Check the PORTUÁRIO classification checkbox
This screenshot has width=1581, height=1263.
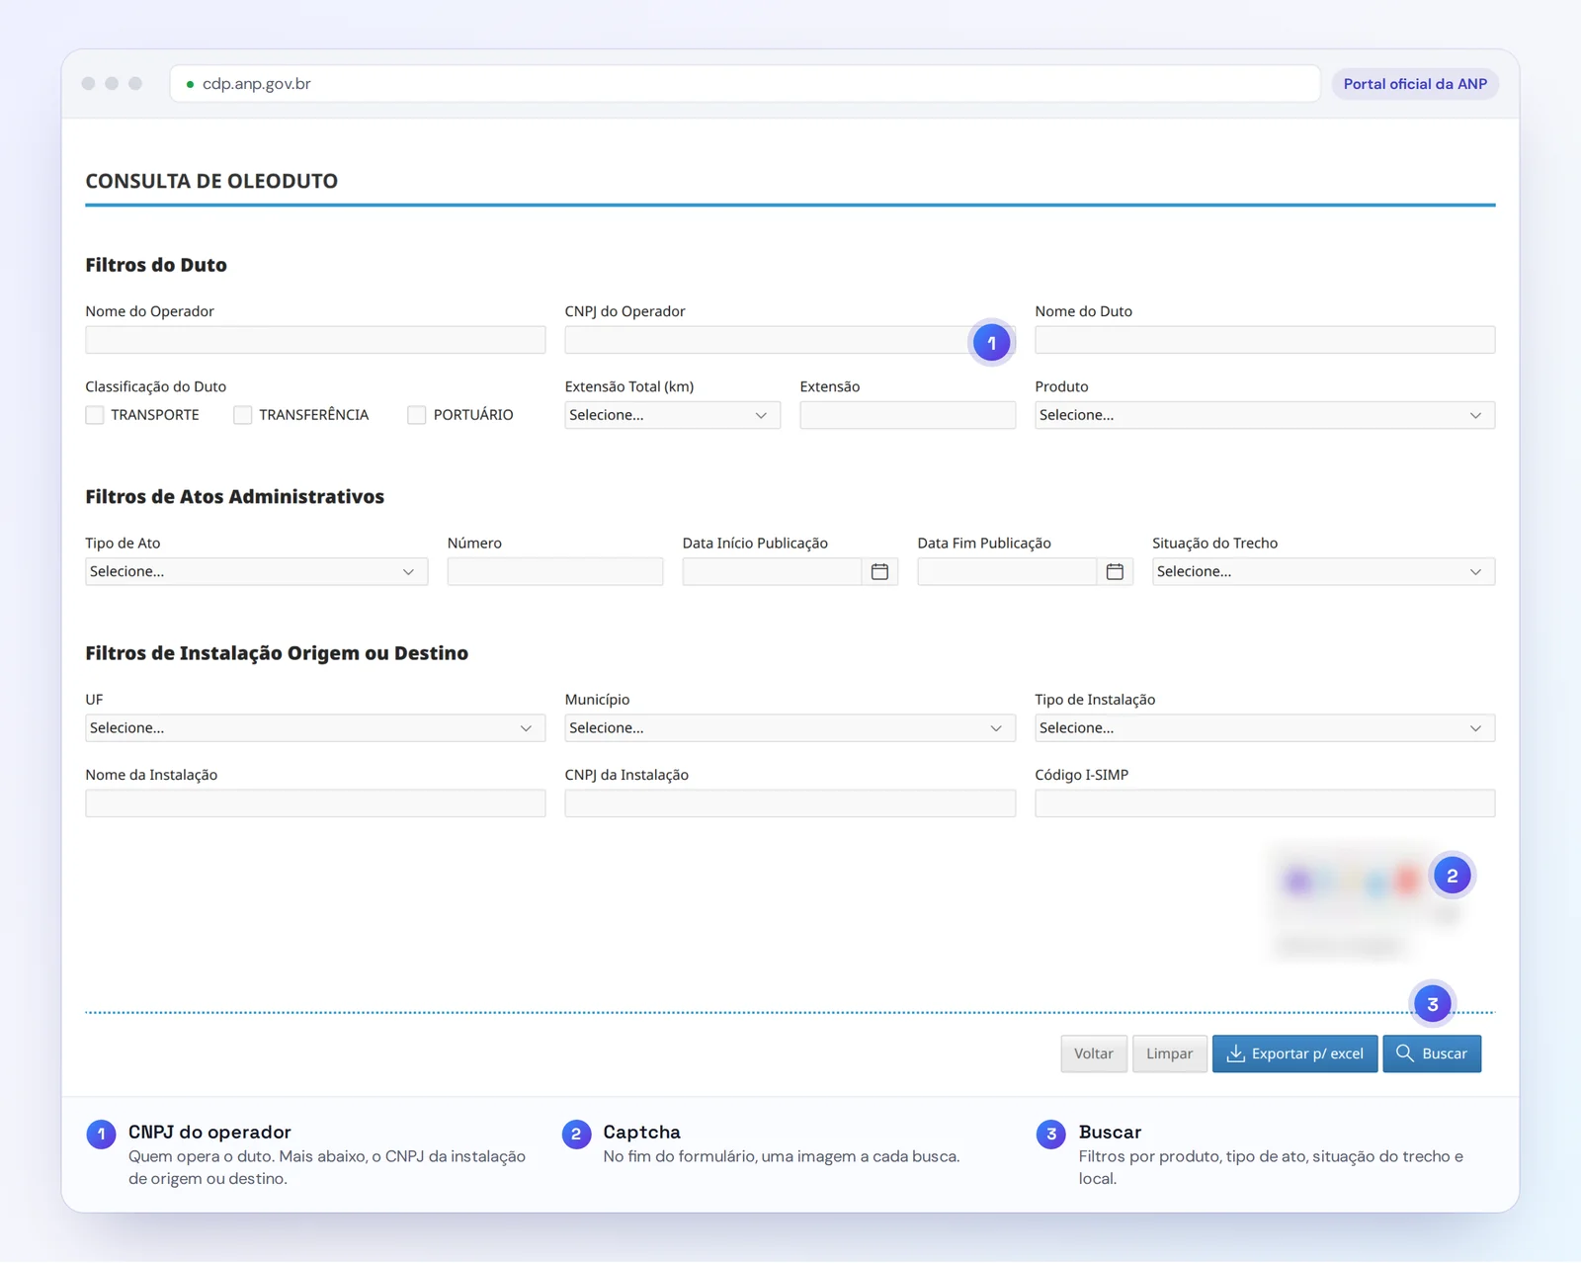point(417,415)
